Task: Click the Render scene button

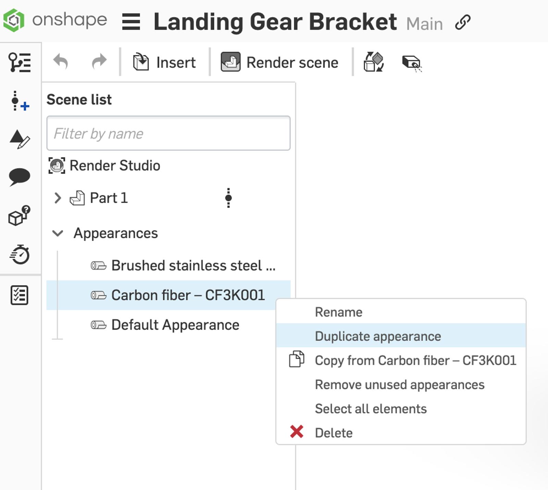Action: [280, 63]
